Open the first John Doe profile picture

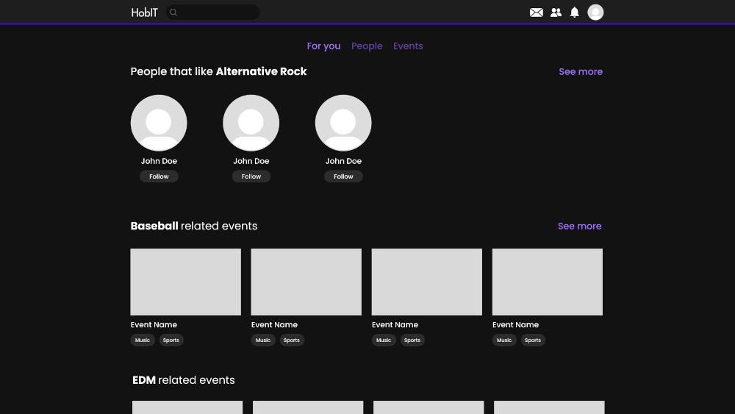point(159,123)
